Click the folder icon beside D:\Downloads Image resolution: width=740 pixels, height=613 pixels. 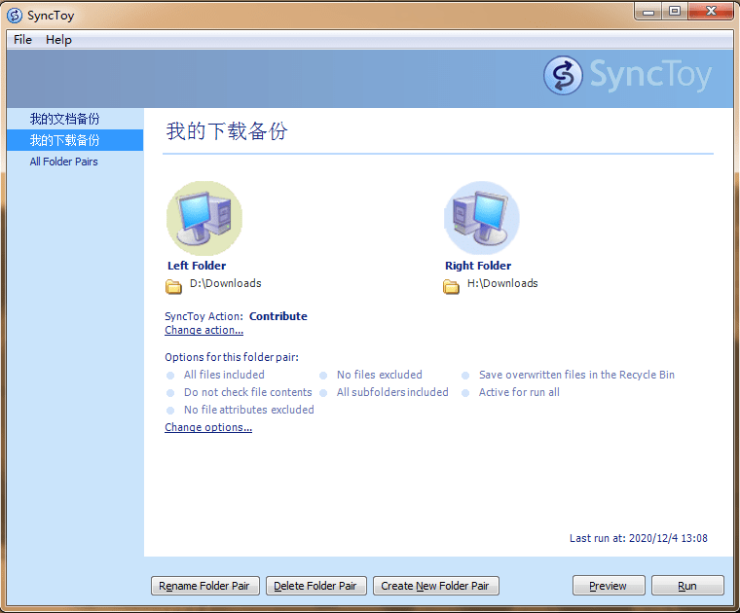pyautogui.click(x=173, y=286)
